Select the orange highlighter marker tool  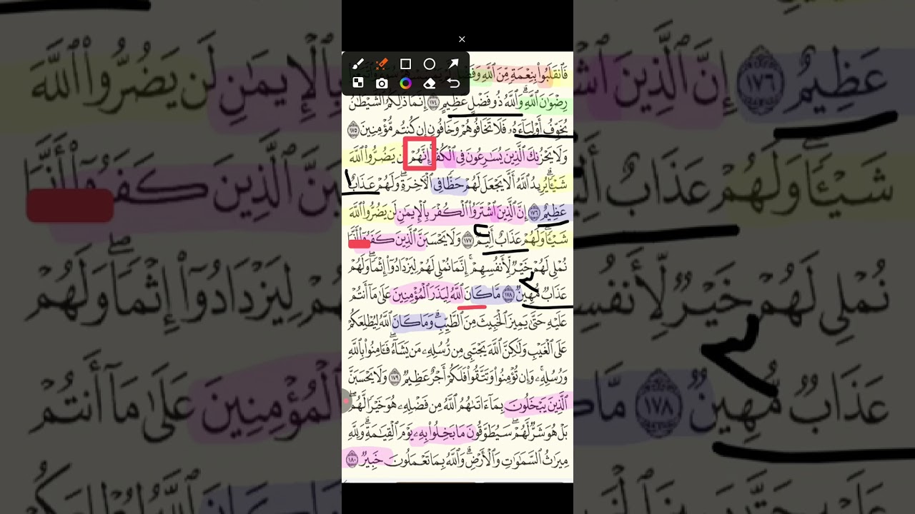pyautogui.click(x=382, y=64)
